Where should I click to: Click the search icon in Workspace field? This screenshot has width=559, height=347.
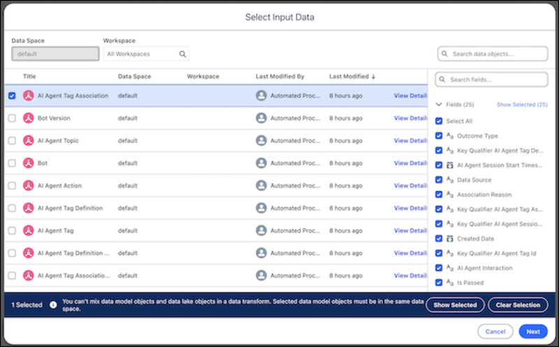[x=182, y=54]
